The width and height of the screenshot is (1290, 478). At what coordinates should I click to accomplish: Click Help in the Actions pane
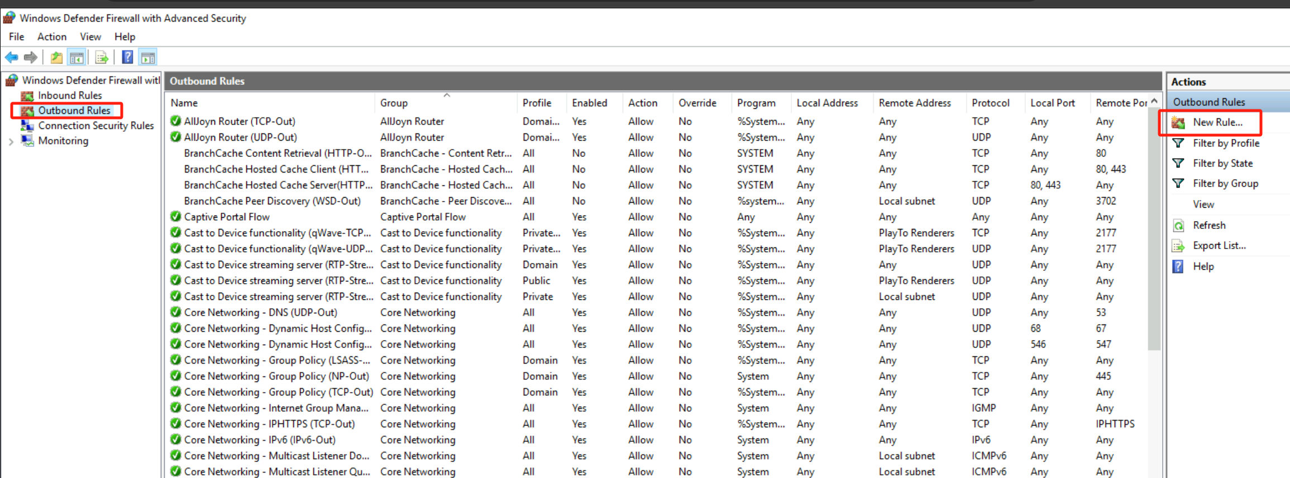(x=1203, y=266)
